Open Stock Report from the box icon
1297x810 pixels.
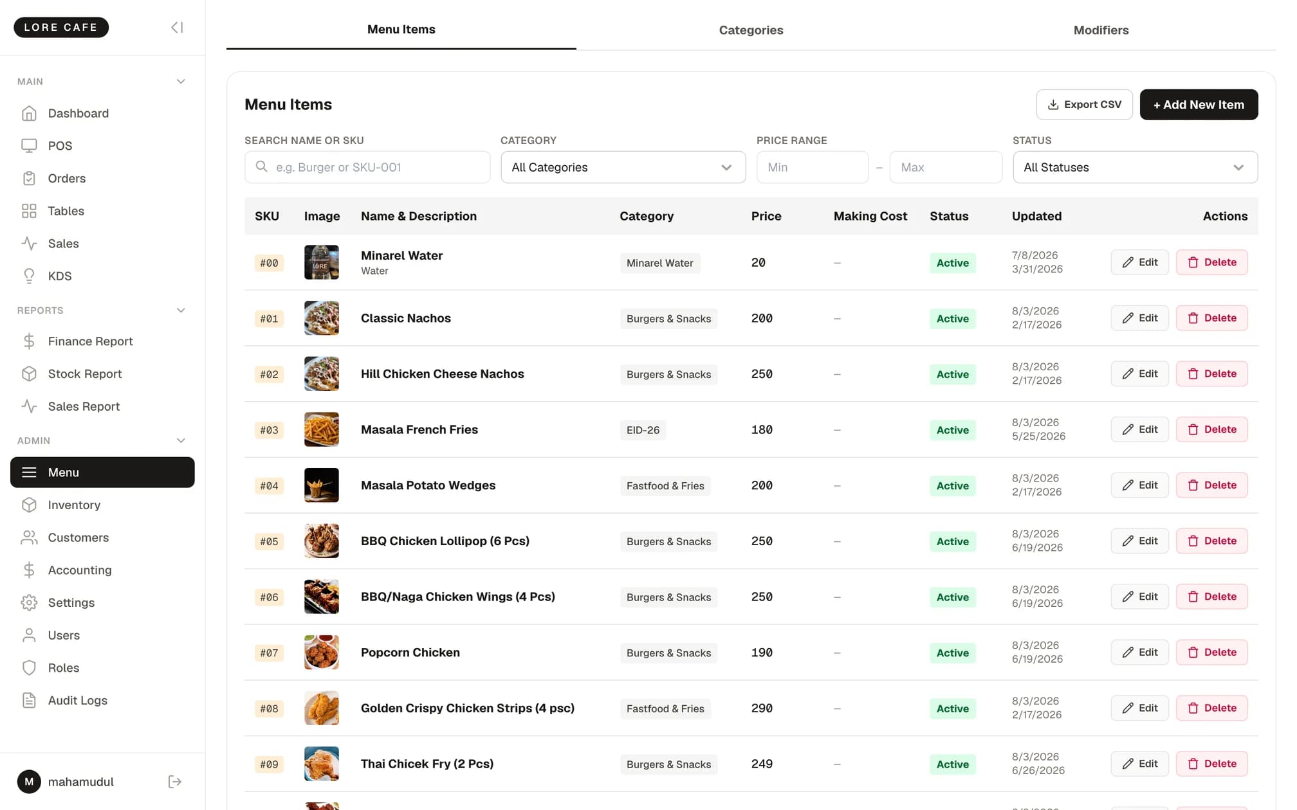(x=29, y=374)
